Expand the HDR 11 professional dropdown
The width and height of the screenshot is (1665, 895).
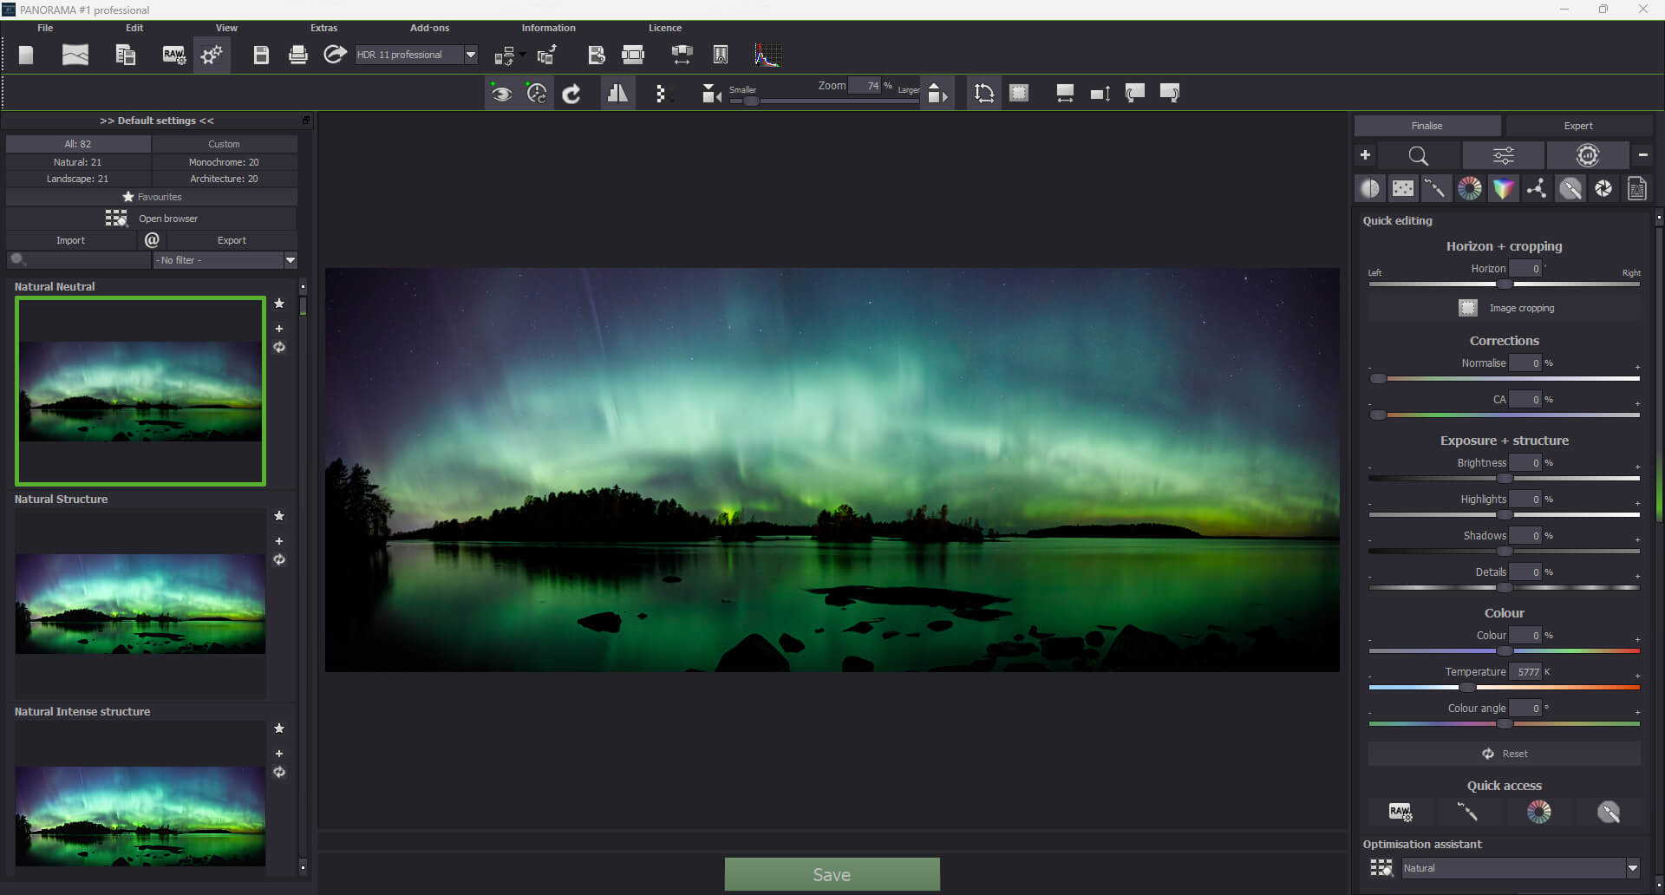(471, 55)
